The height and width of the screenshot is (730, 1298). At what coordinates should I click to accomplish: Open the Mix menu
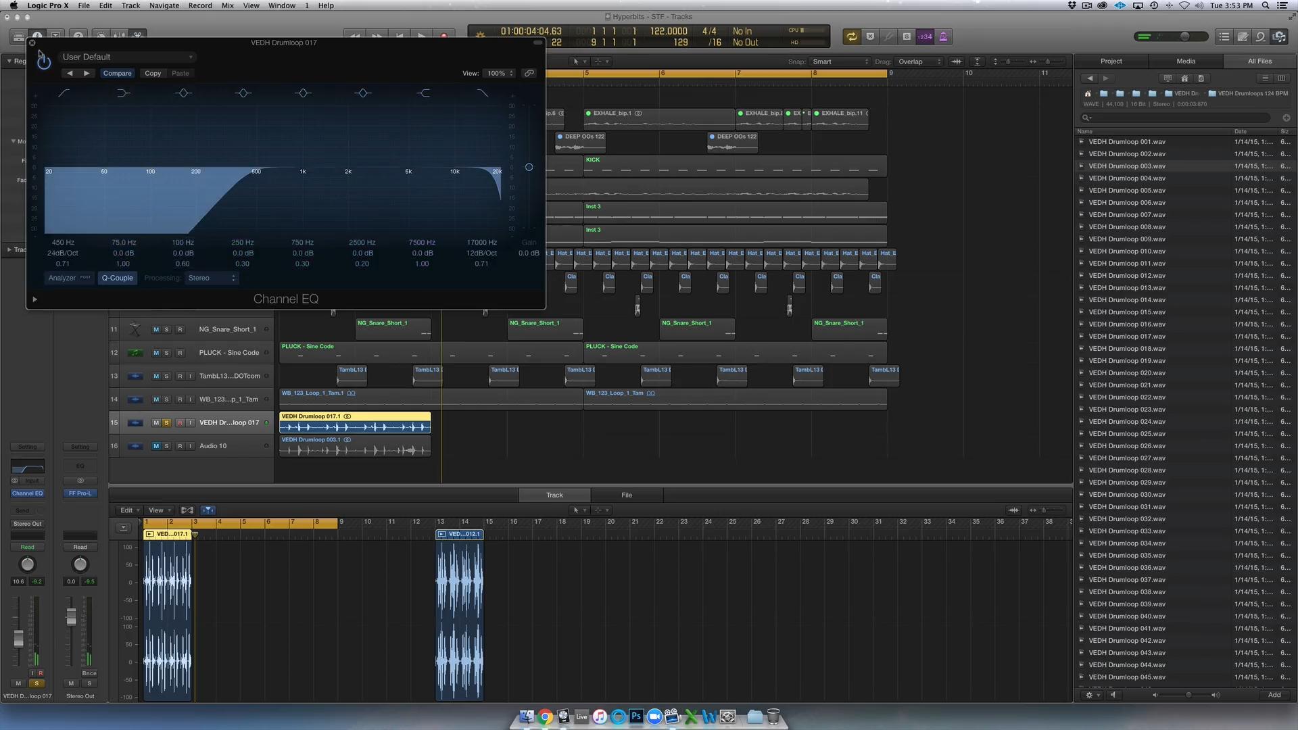228,5
